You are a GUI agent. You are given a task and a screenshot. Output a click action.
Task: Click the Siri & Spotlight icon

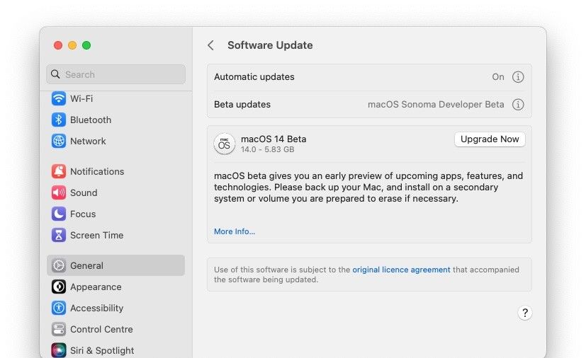click(x=59, y=350)
